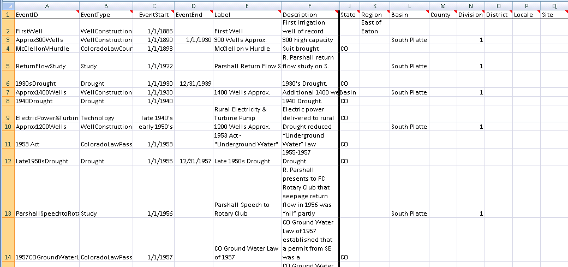Image resolution: width=568 pixels, height=267 pixels.
Task: Select row 2 header
Action: coord(7,27)
